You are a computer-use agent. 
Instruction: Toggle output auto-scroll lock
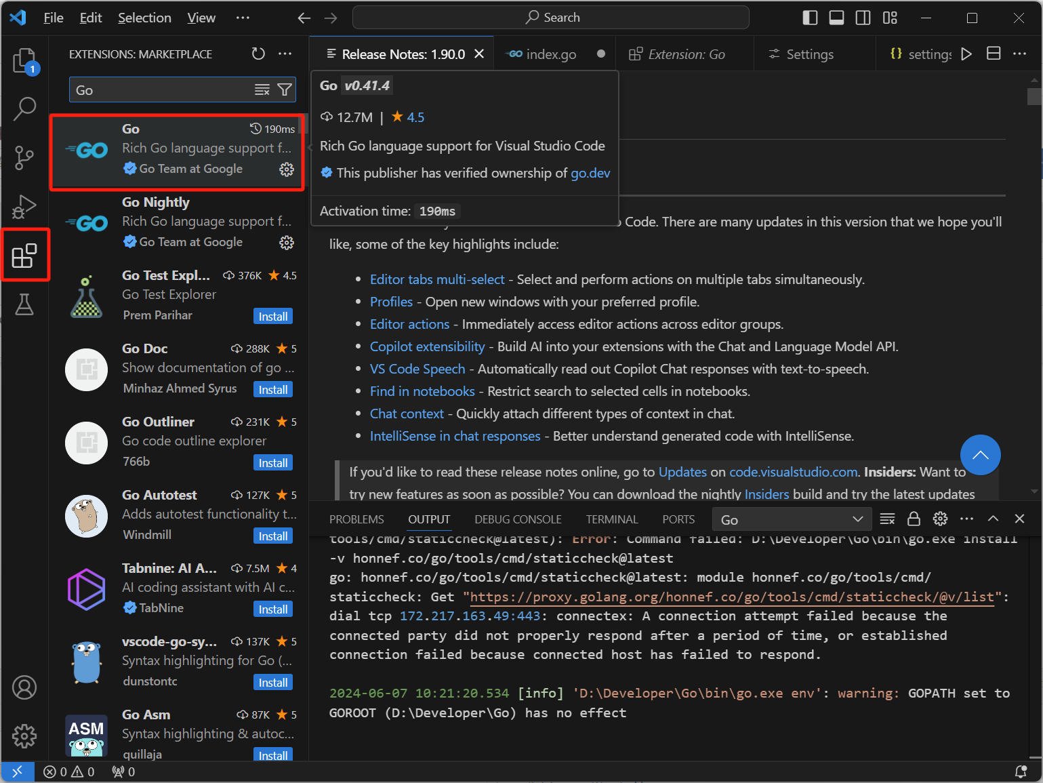[914, 519]
